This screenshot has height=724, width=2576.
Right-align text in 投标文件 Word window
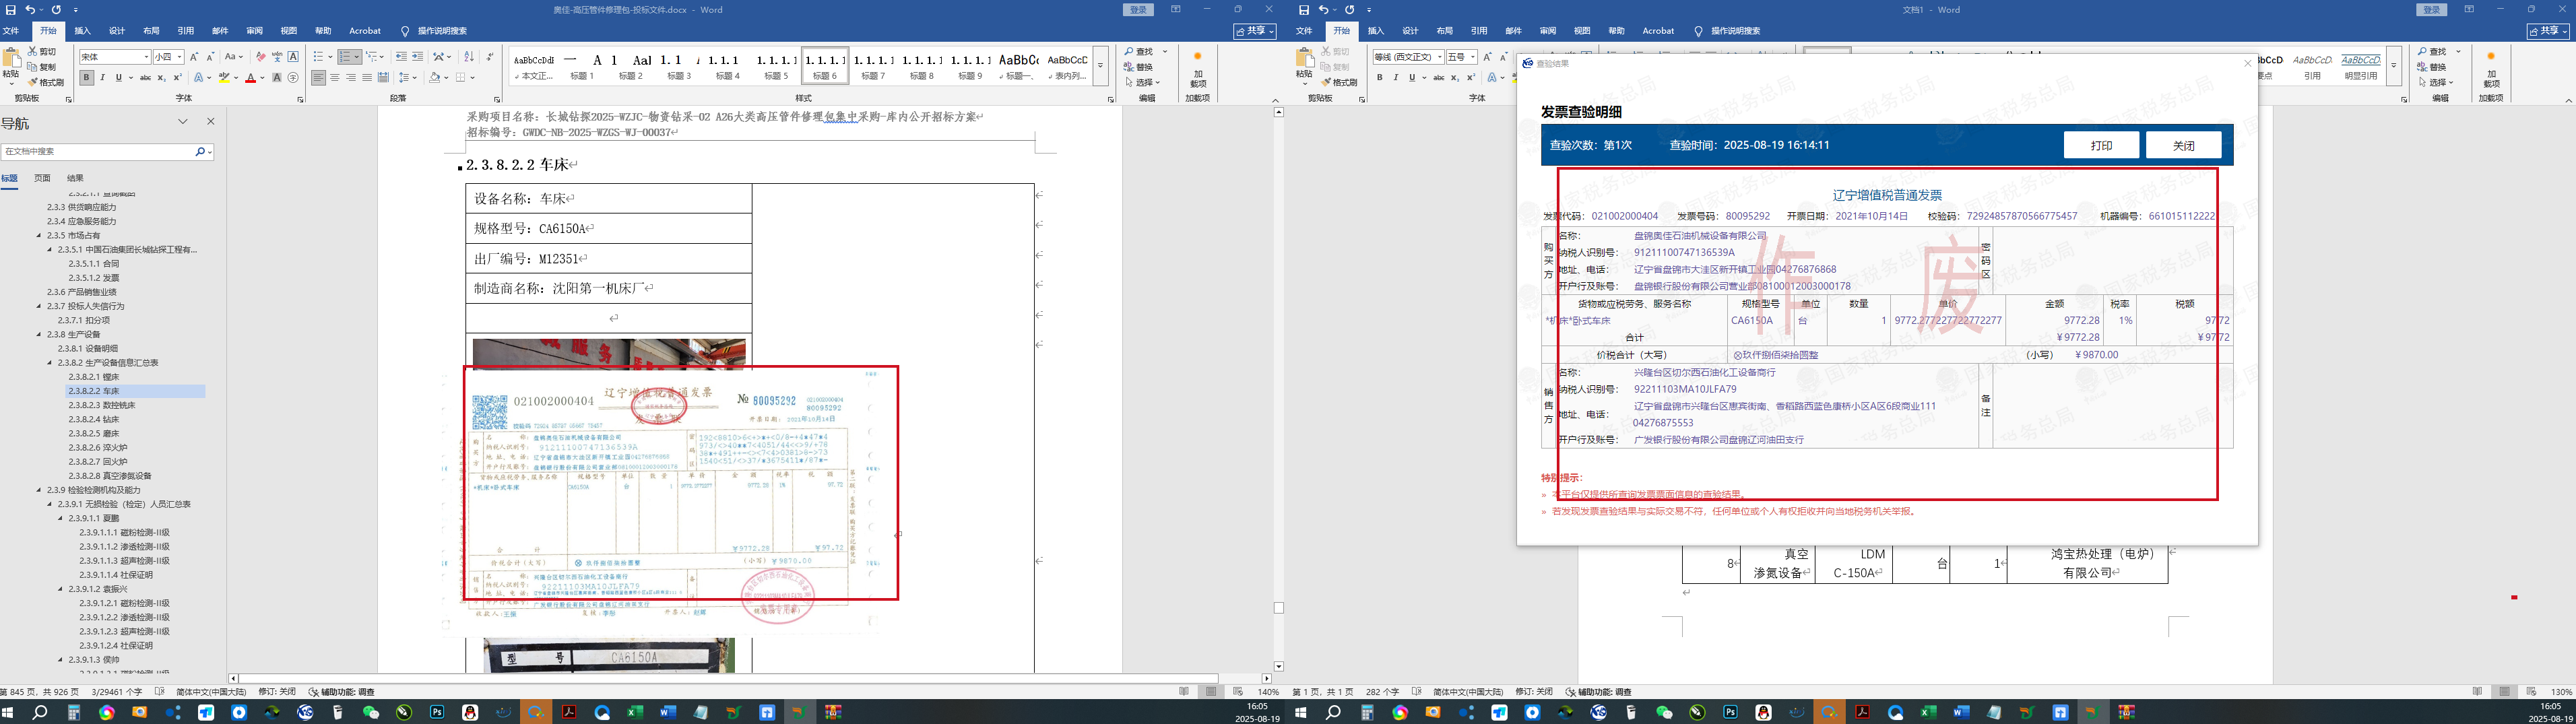tap(351, 78)
